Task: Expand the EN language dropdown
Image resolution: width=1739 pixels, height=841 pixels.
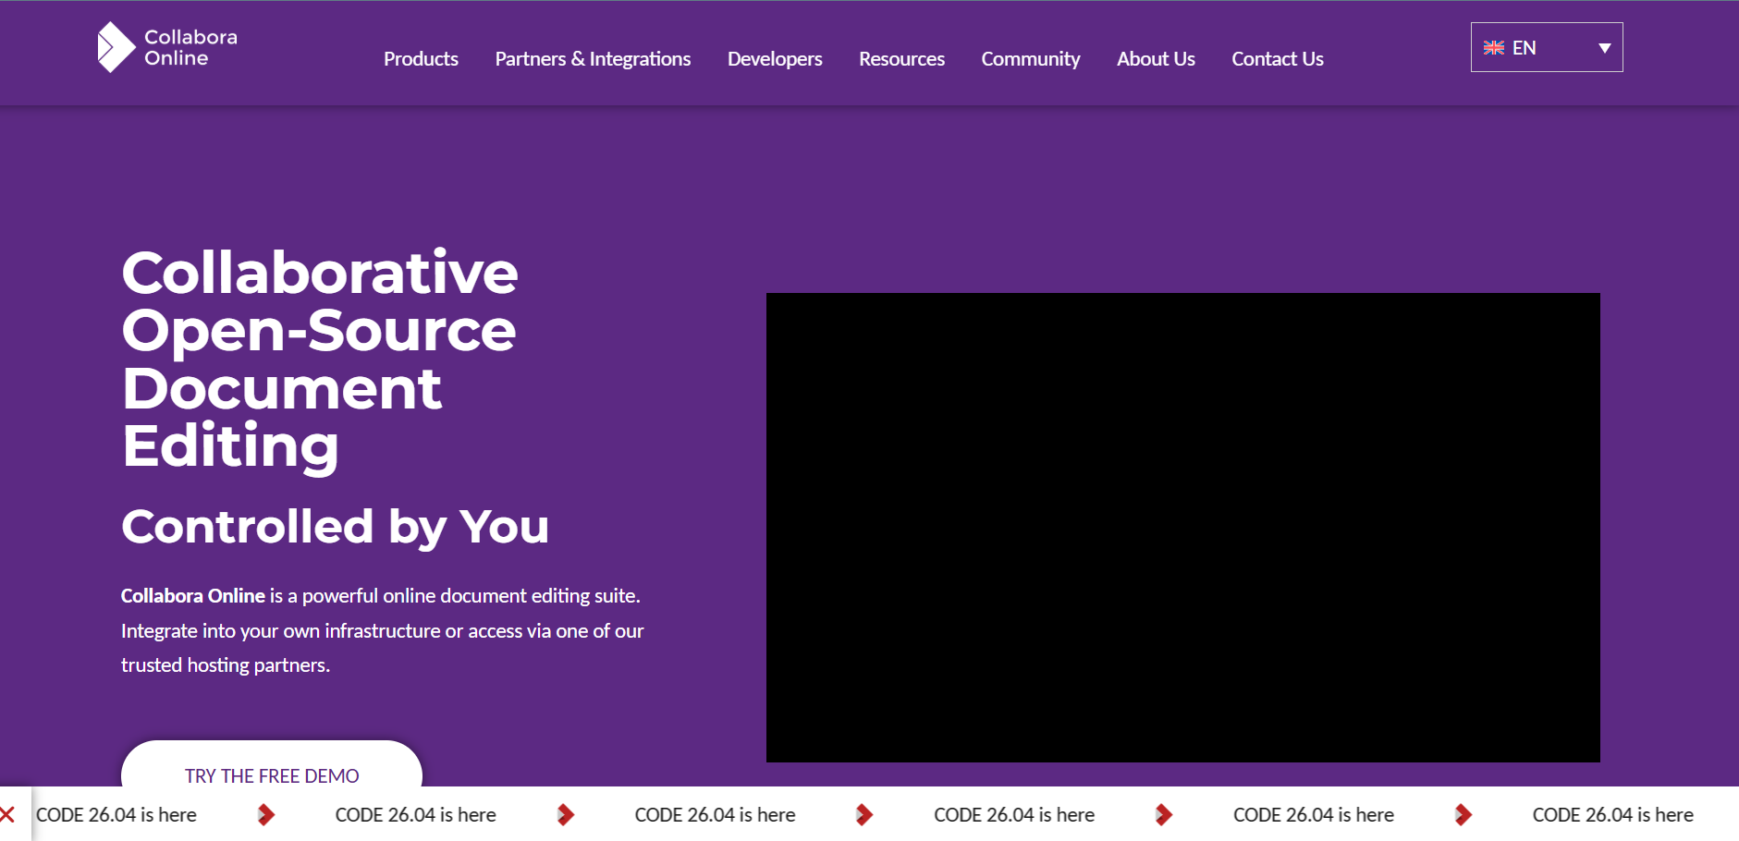Action: (1547, 47)
